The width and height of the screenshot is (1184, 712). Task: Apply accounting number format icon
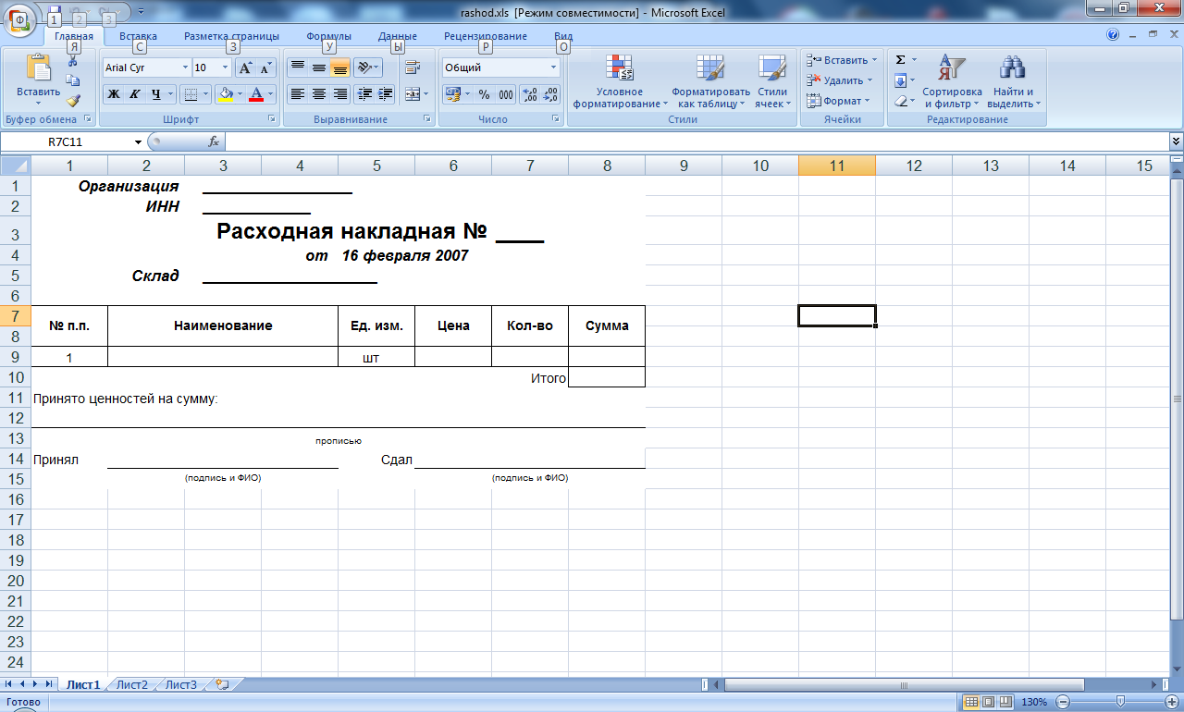click(452, 93)
